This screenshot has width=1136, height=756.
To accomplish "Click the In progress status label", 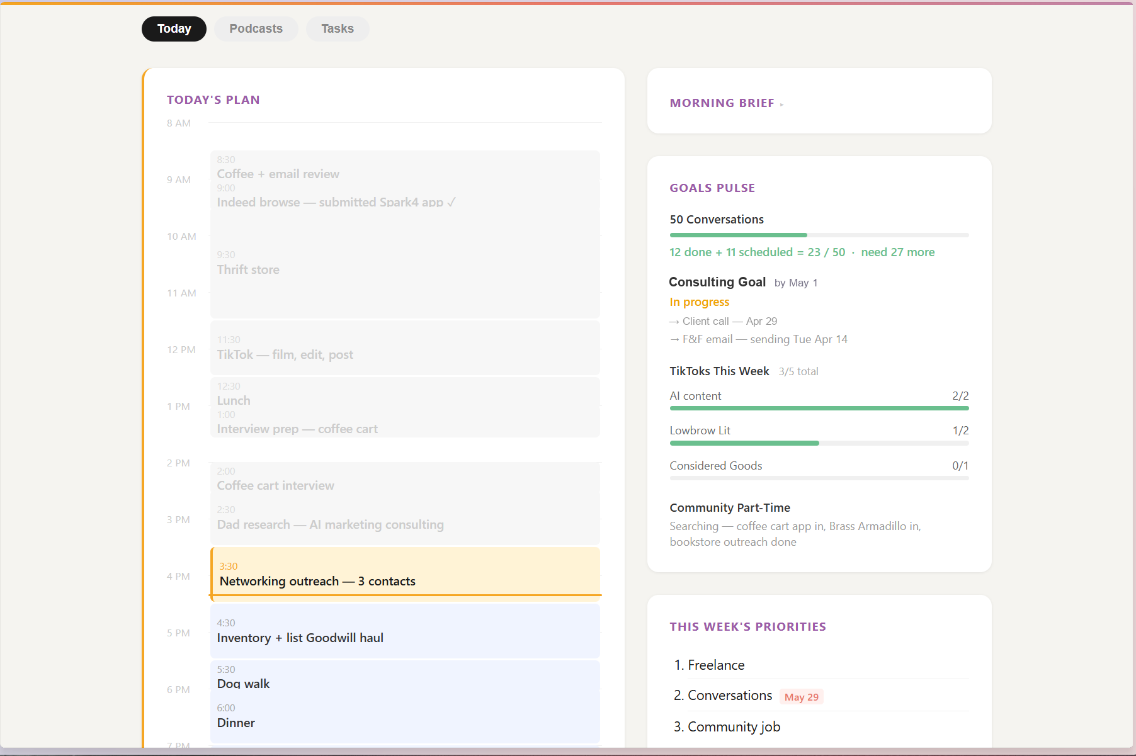I will 699,302.
